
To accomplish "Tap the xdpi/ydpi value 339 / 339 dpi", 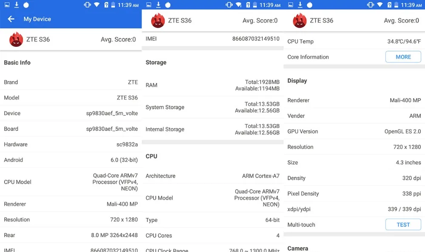I will [x=405, y=209].
